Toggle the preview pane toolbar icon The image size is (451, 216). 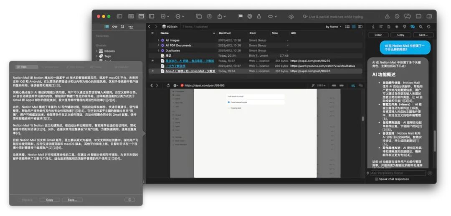(x=418, y=16)
